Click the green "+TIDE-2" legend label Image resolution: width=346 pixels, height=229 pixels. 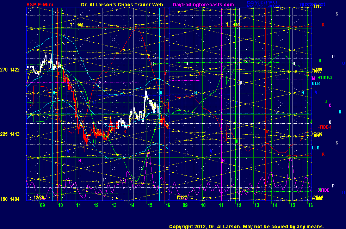point(325,78)
